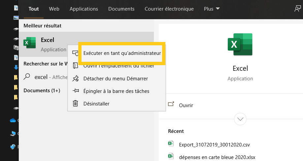Choose Exécuter en tant qu'administrateur

[x=122, y=53]
